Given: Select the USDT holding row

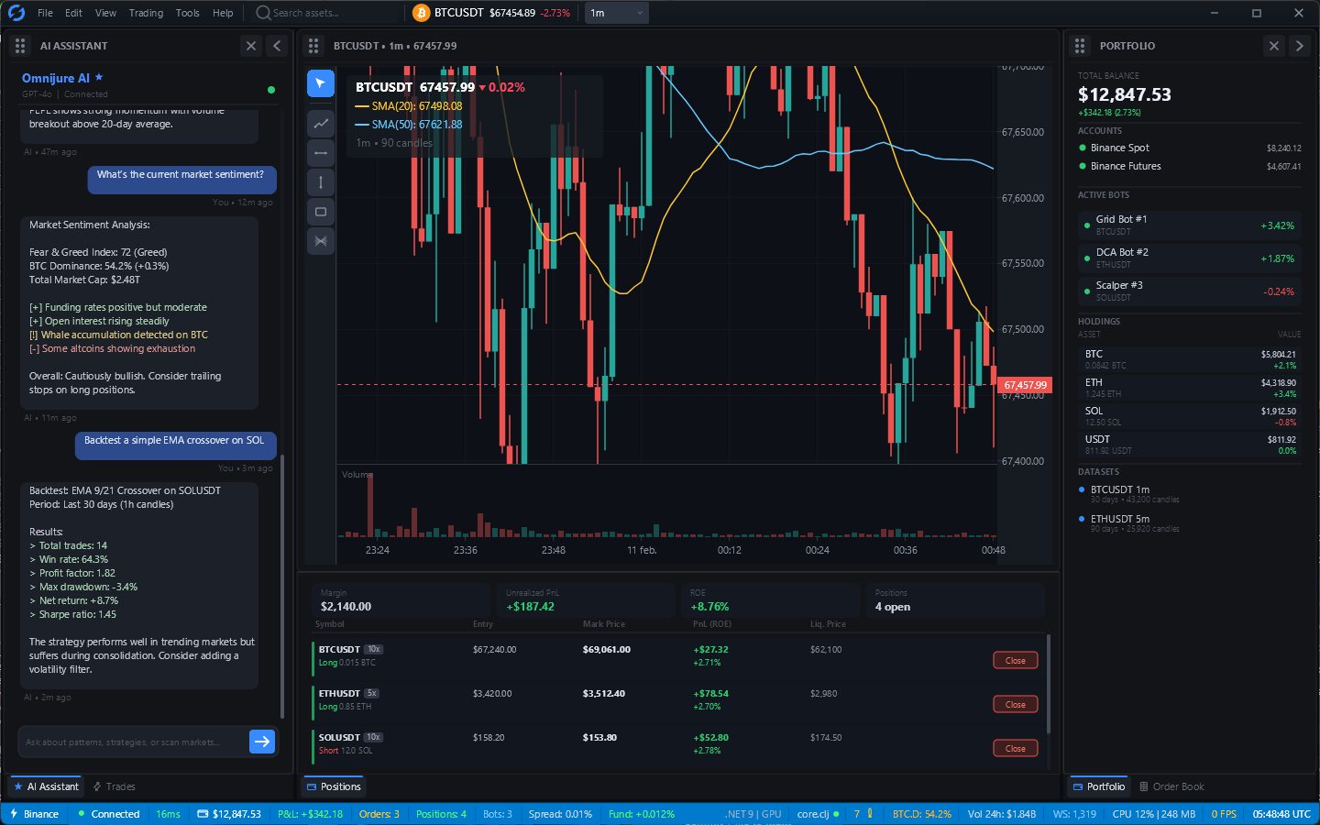Looking at the screenshot, I should pos(1190,445).
